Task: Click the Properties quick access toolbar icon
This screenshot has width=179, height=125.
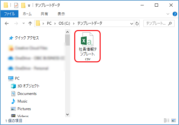Action: pos(16,5)
